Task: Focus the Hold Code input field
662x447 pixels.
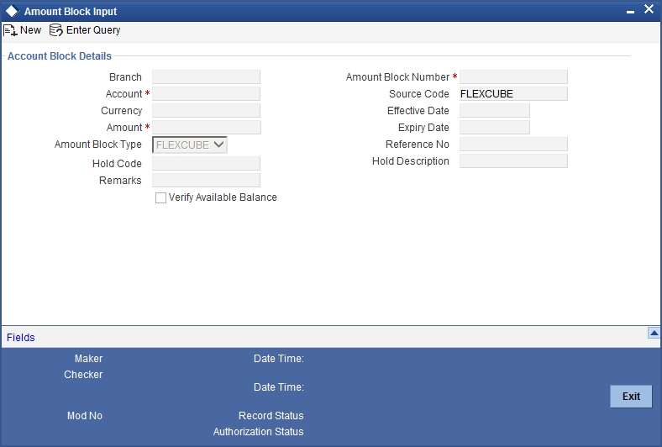Action: pos(206,163)
